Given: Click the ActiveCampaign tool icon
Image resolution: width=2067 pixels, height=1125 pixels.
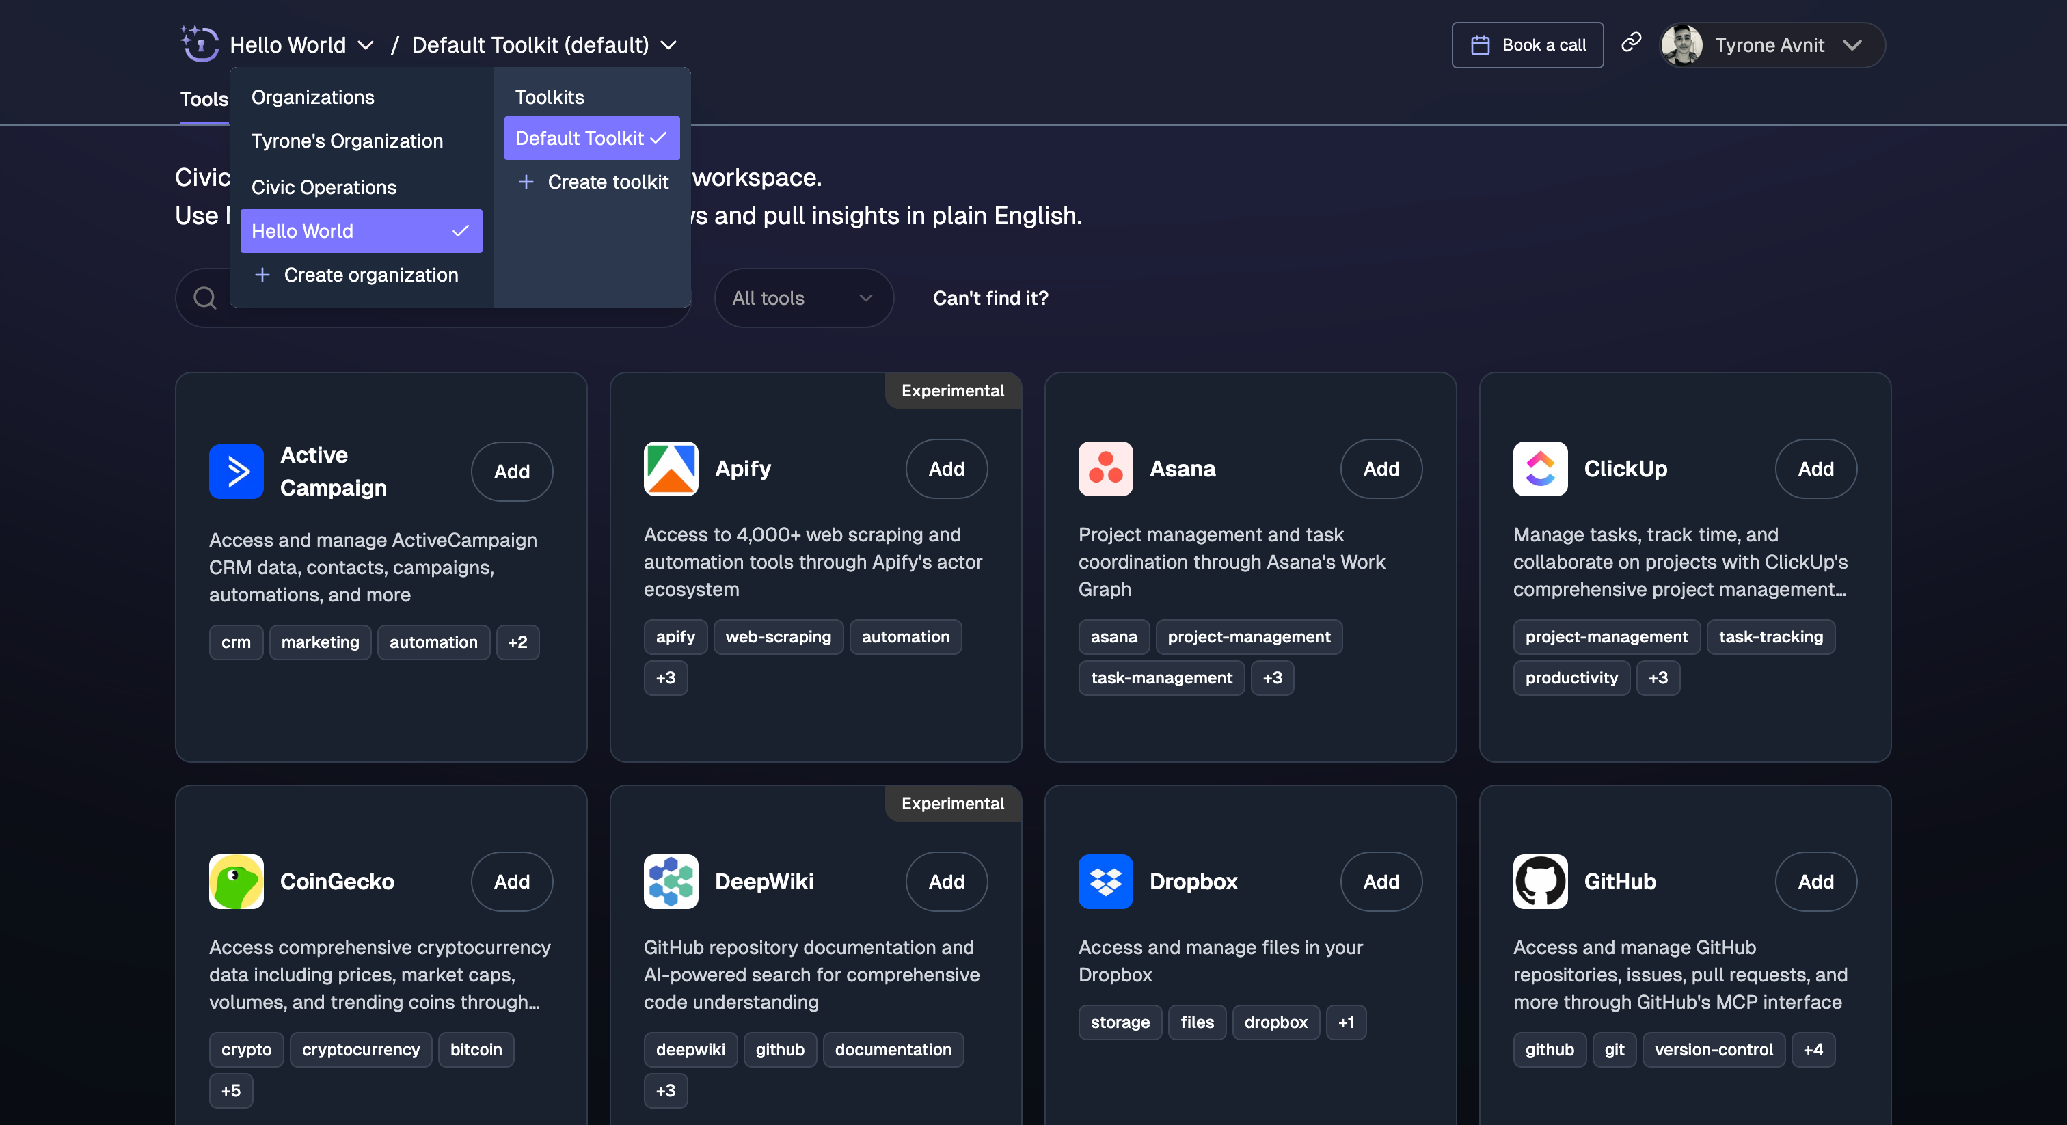Looking at the screenshot, I should (236, 471).
